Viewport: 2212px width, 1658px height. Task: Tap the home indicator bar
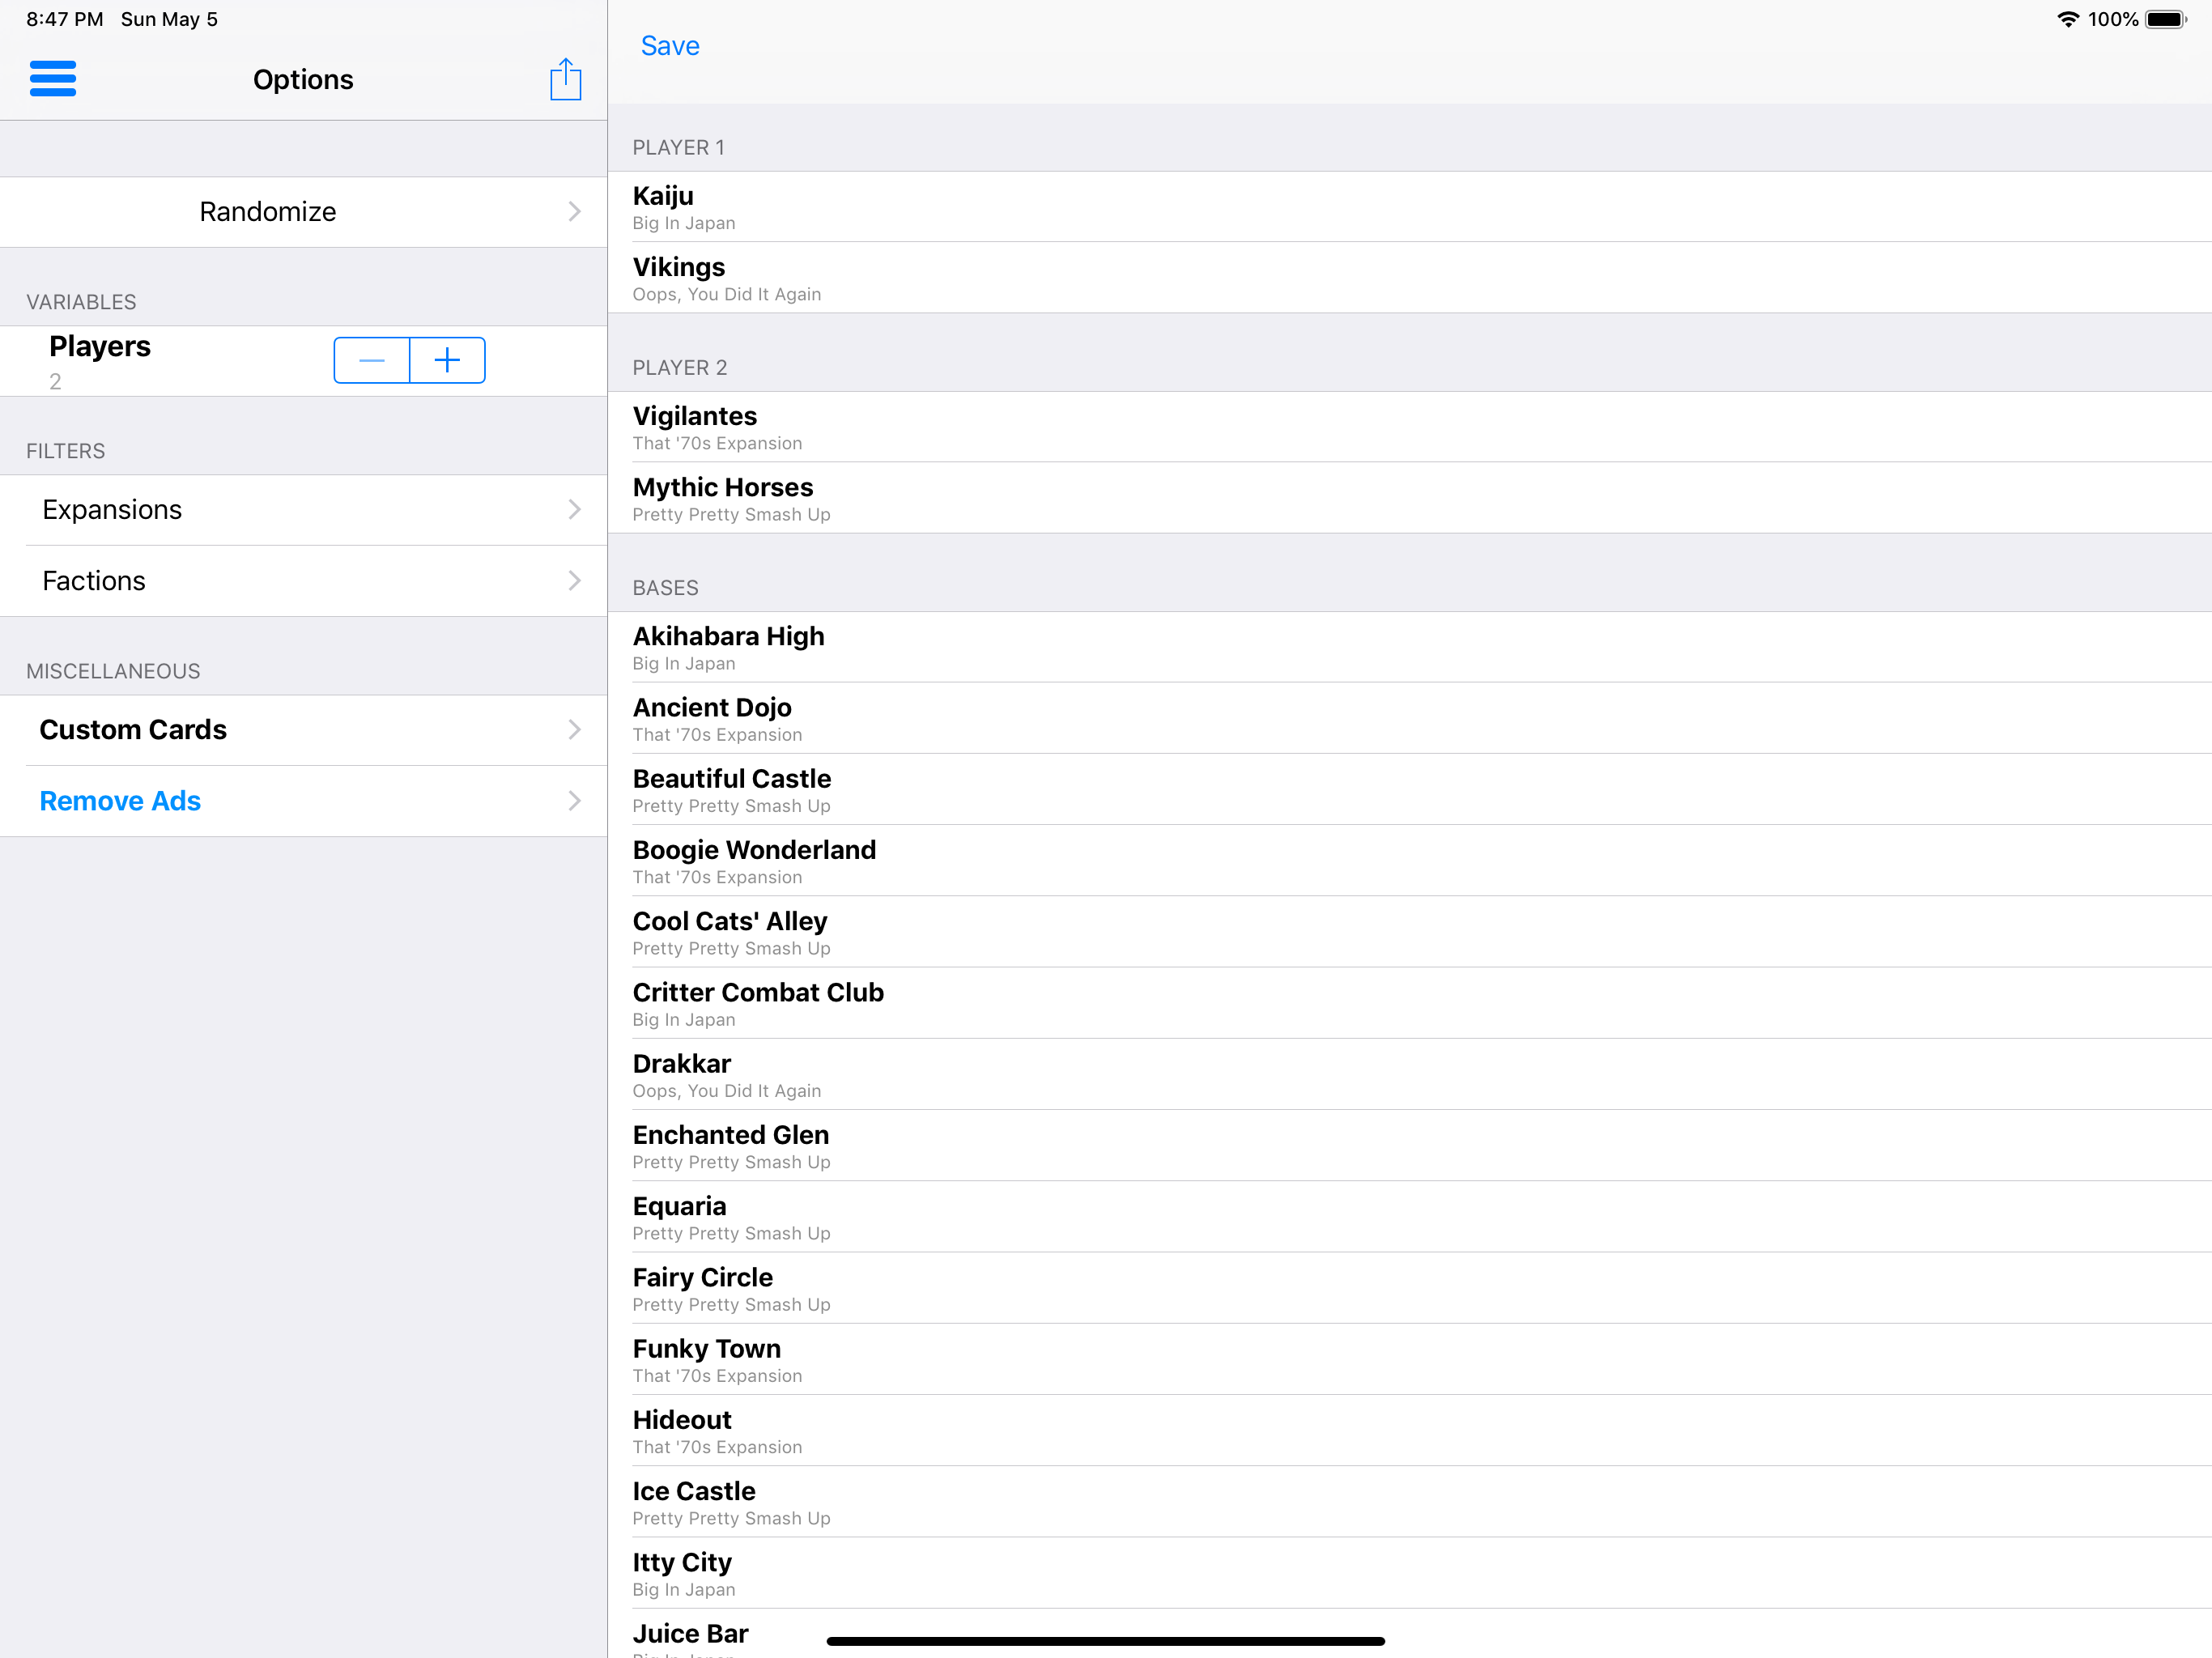pyautogui.click(x=1106, y=1641)
